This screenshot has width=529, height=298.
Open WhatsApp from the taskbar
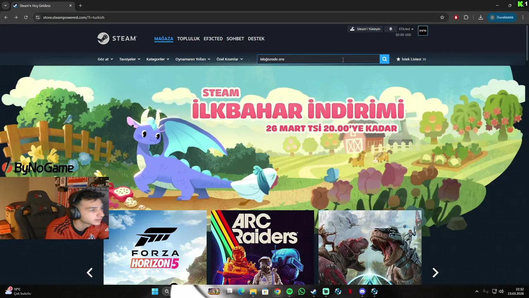(302, 291)
